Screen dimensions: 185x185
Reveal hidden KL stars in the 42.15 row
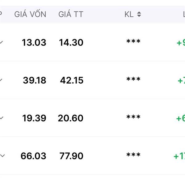pos(133,80)
